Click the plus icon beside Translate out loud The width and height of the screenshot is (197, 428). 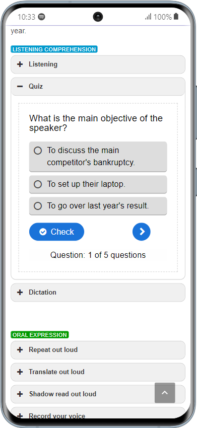[x=20, y=372]
